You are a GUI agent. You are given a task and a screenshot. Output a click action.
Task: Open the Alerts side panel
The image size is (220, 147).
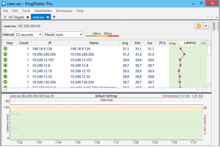[x=214, y=26]
